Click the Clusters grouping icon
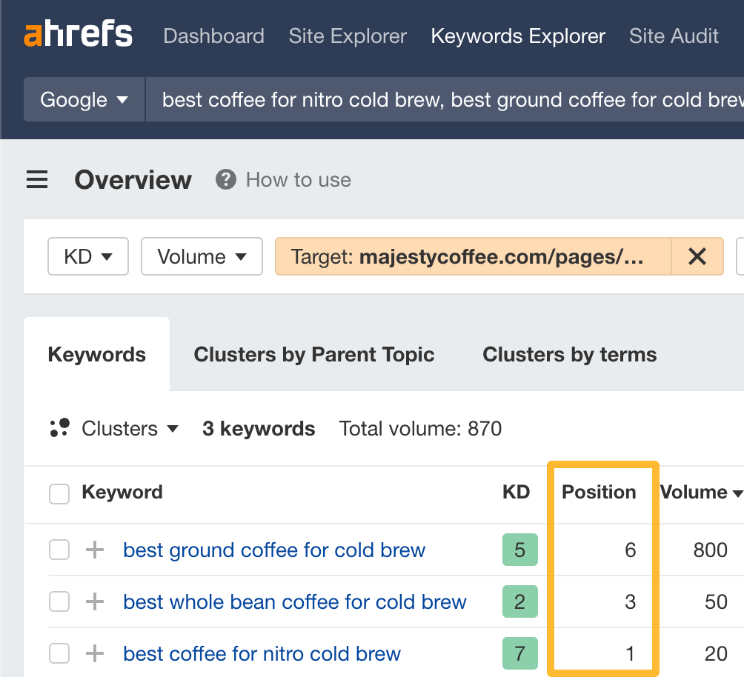 (59, 428)
